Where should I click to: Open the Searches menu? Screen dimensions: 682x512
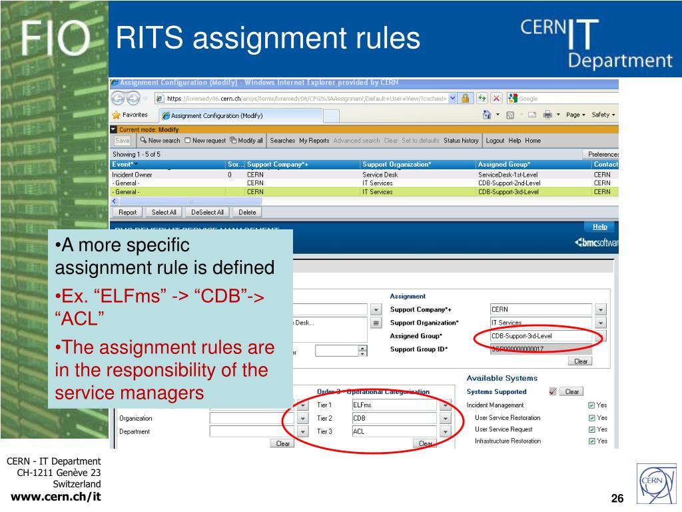(282, 141)
